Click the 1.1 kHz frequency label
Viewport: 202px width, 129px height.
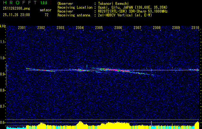3,42
